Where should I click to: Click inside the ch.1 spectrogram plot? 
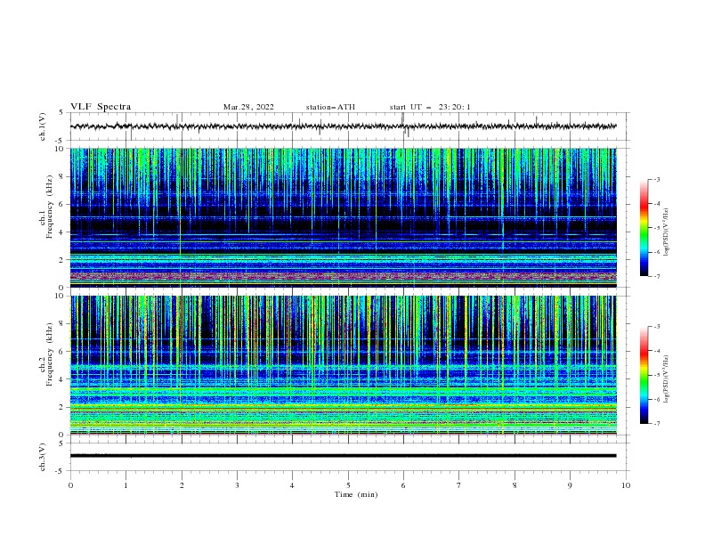click(344, 217)
